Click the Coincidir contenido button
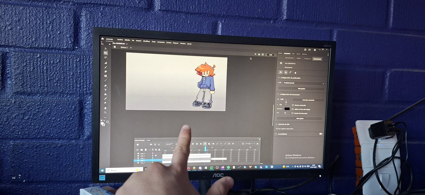This screenshot has height=195, width=425. pos(308,100)
